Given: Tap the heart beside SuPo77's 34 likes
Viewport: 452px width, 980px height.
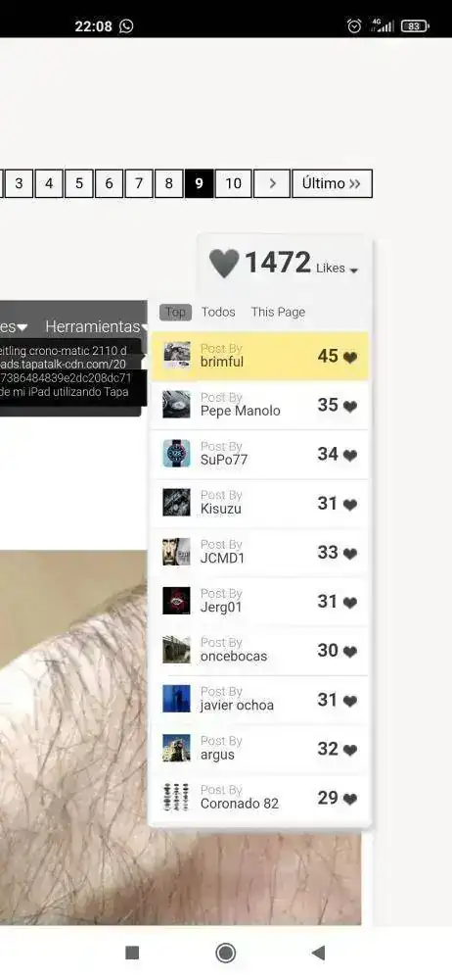Looking at the screenshot, I should click(350, 456).
